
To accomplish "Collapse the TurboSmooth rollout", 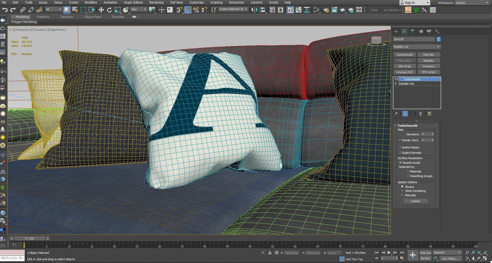I will [395, 126].
